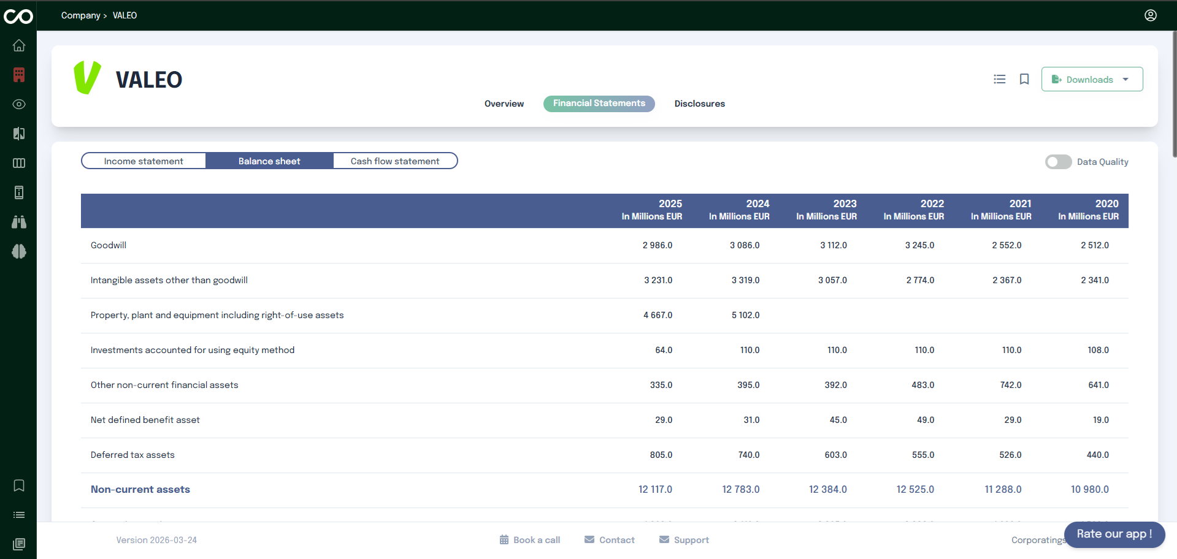
Task: Open the list view icon beside bookmark
Action: pyautogui.click(x=1000, y=79)
